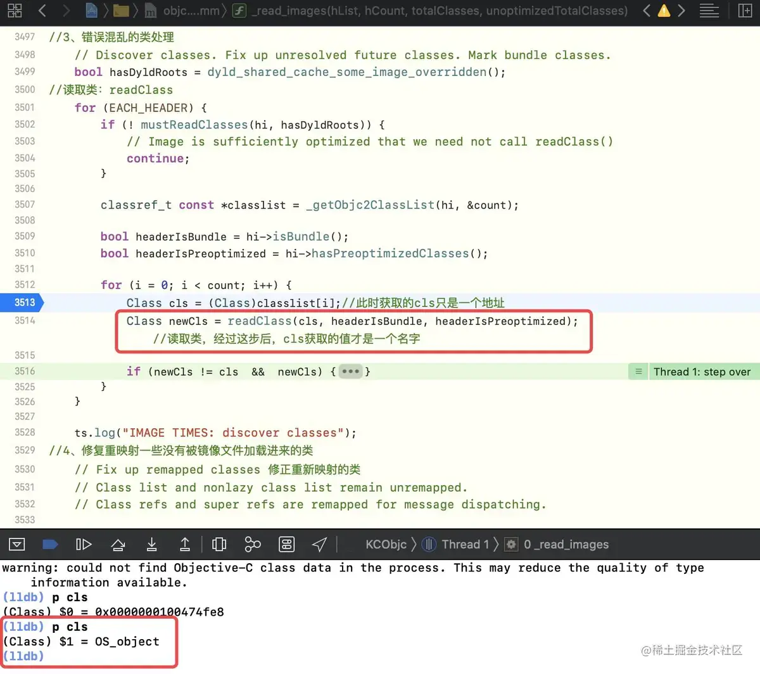Open Debug View Hierarchy
Screen dimensions: 760x674
tap(219, 544)
